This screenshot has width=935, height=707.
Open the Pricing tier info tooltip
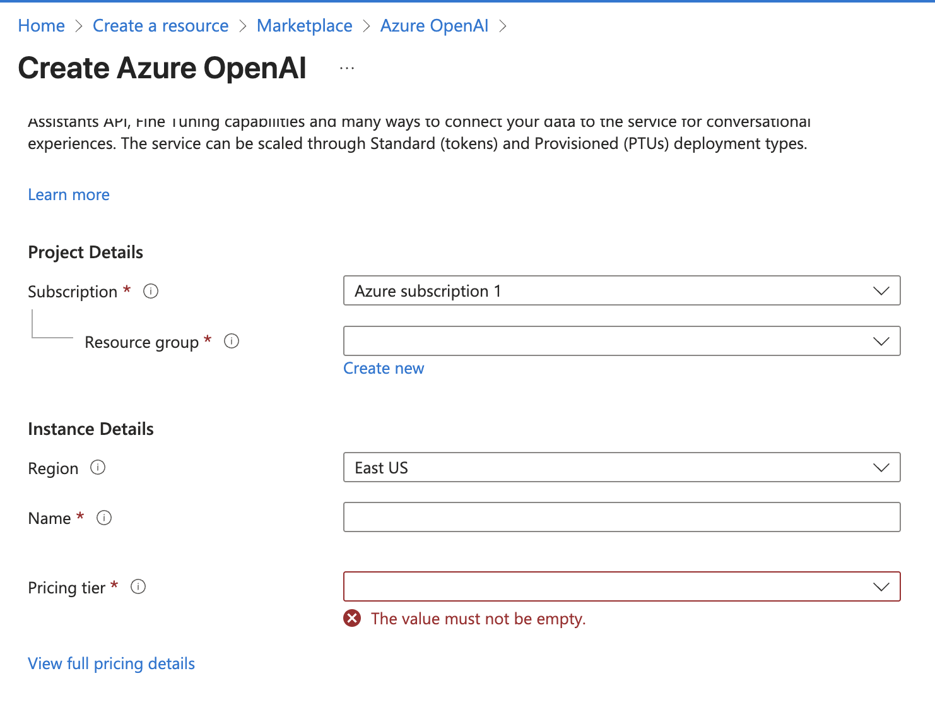[x=138, y=586]
